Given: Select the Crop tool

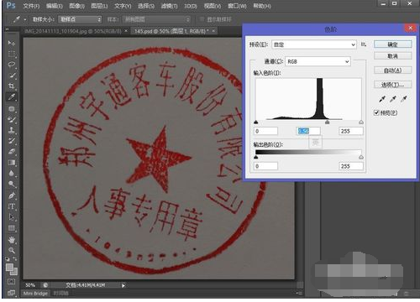Looking at the screenshot, I should pos(12,86).
